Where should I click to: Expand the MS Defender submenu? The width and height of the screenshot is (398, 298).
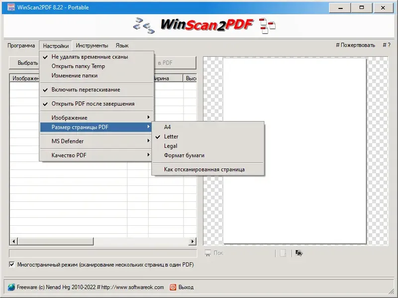[97, 141]
